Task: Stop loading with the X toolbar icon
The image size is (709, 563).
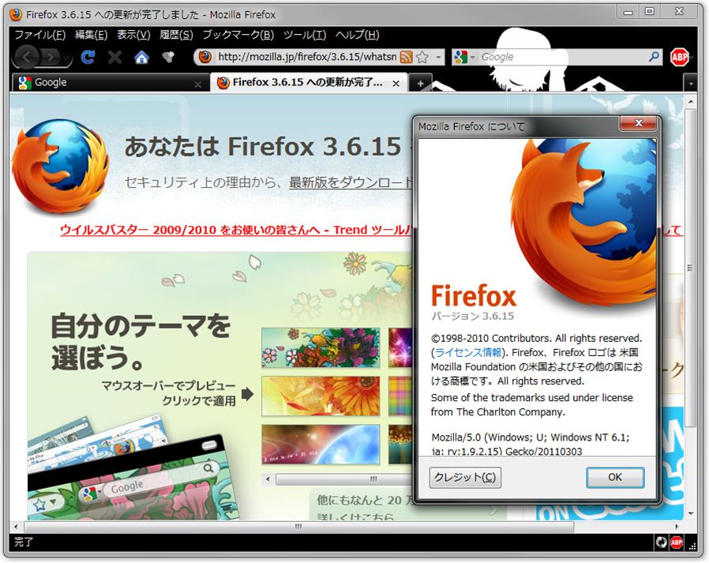Action: (114, 57)
